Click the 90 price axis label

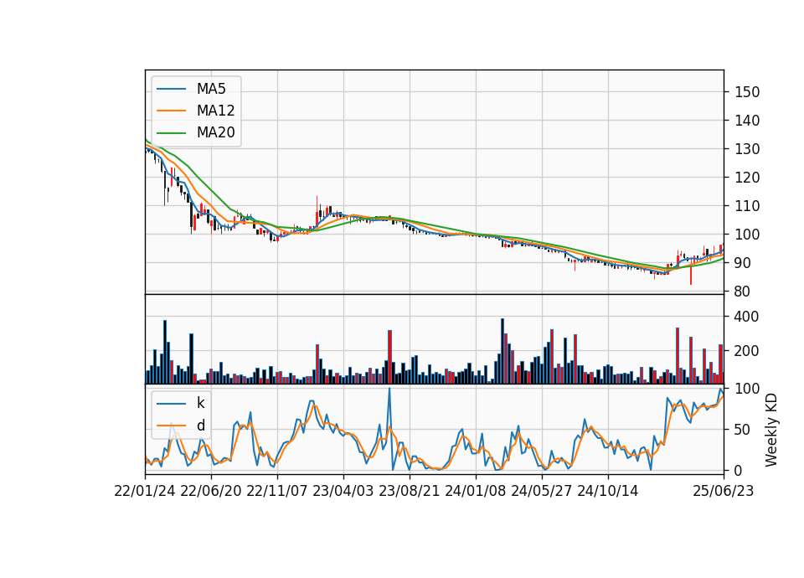(x=743, y=263)
